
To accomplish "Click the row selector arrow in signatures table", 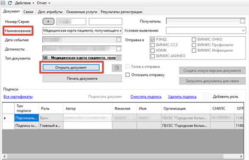I will click(5, 118).
